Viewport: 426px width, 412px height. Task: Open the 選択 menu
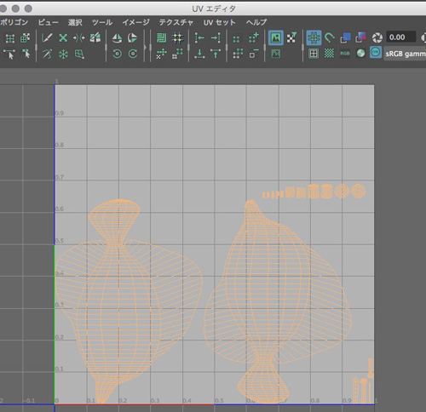coord(75,22)
